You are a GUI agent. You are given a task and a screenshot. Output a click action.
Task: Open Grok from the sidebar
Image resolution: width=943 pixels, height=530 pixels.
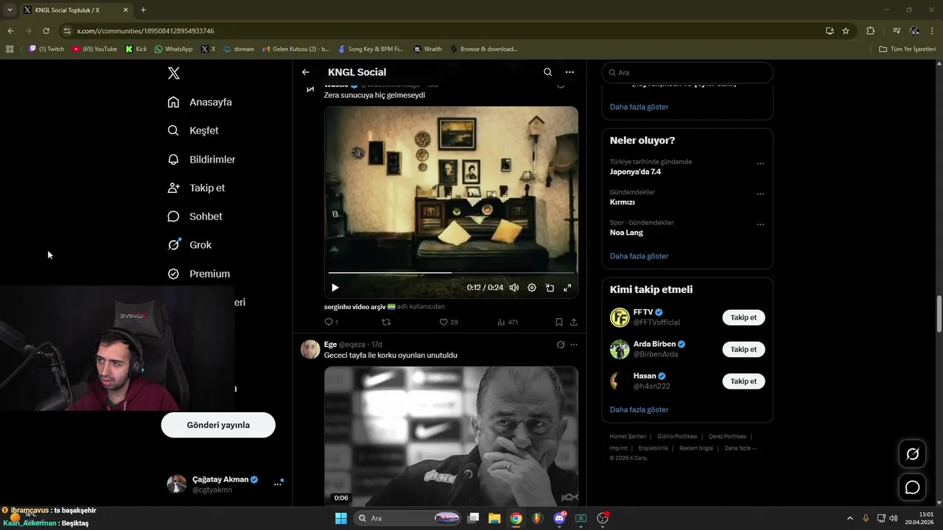coord(189,245)
